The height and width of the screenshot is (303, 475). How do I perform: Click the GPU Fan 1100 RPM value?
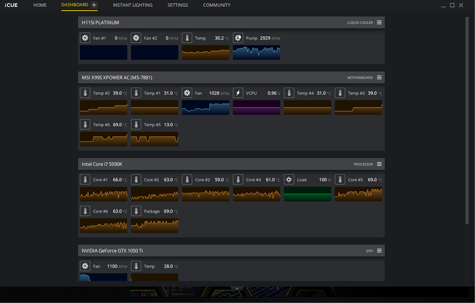click(x=117, y=267)
